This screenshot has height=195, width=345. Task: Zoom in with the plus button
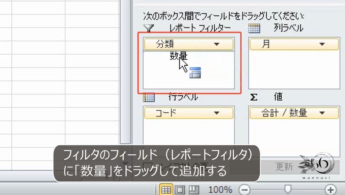pyautogui.click(x=331, y=189)
